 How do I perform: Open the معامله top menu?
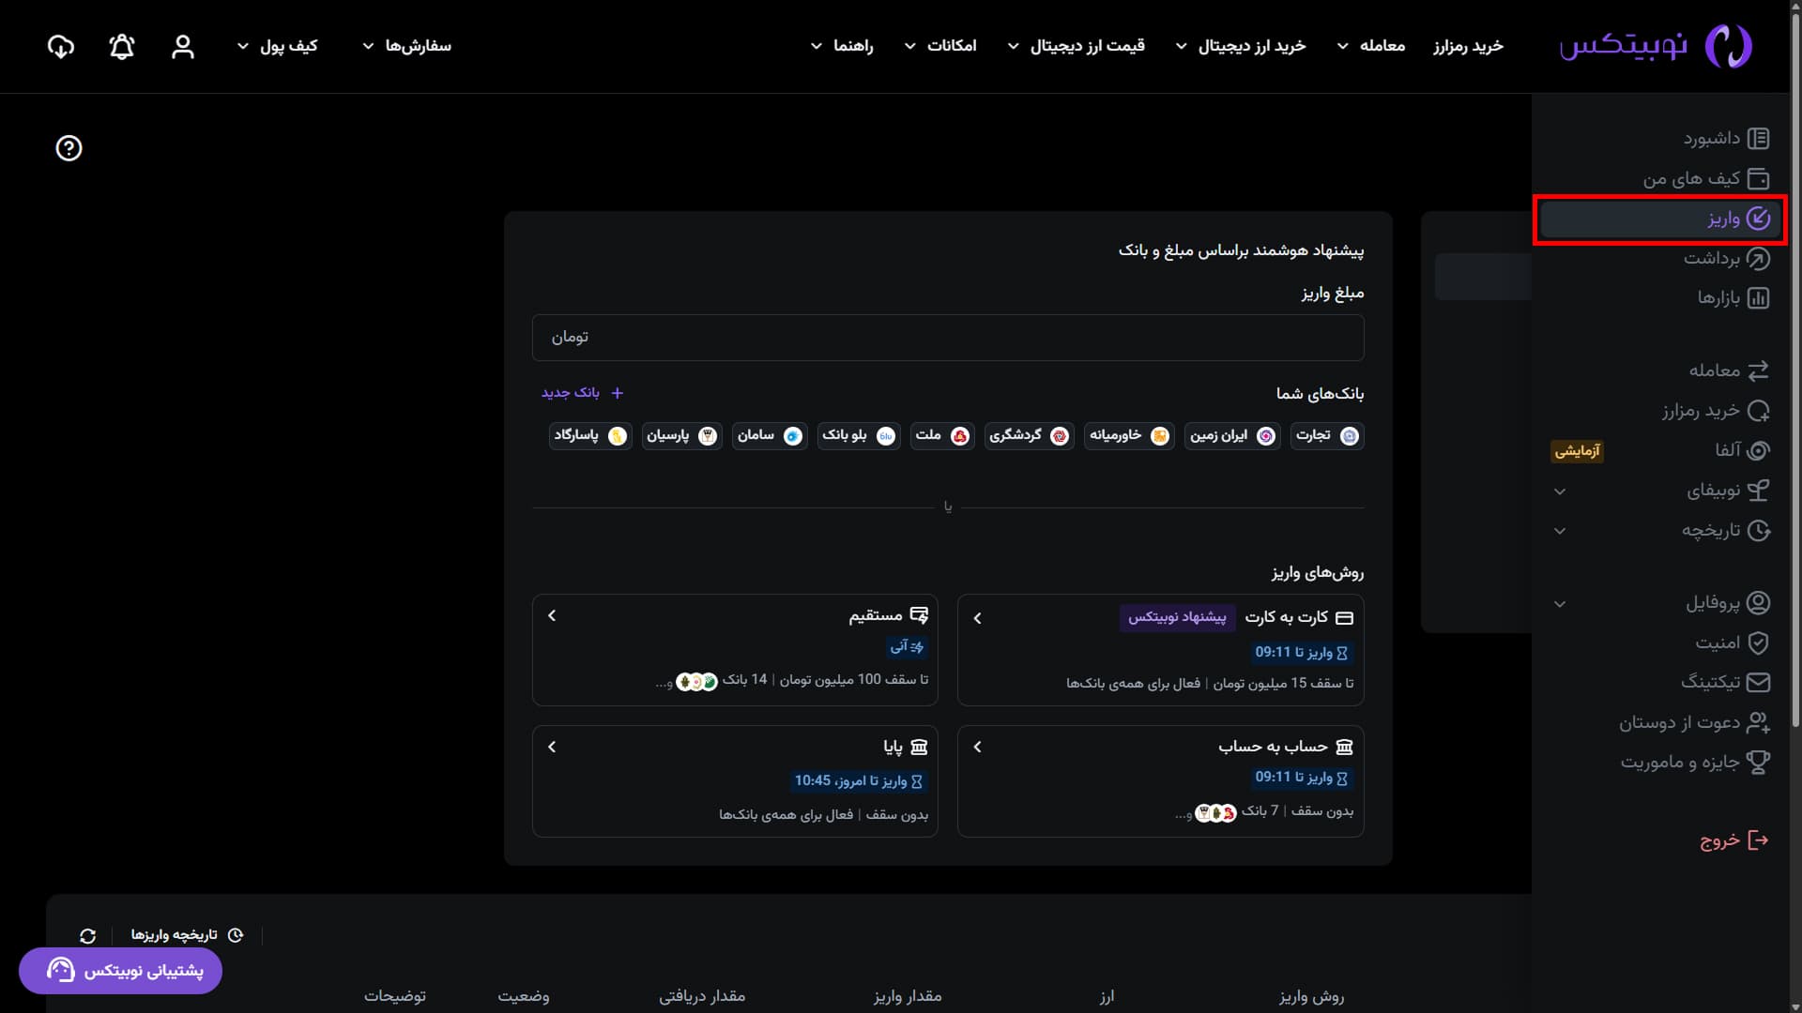[1371, 46]
